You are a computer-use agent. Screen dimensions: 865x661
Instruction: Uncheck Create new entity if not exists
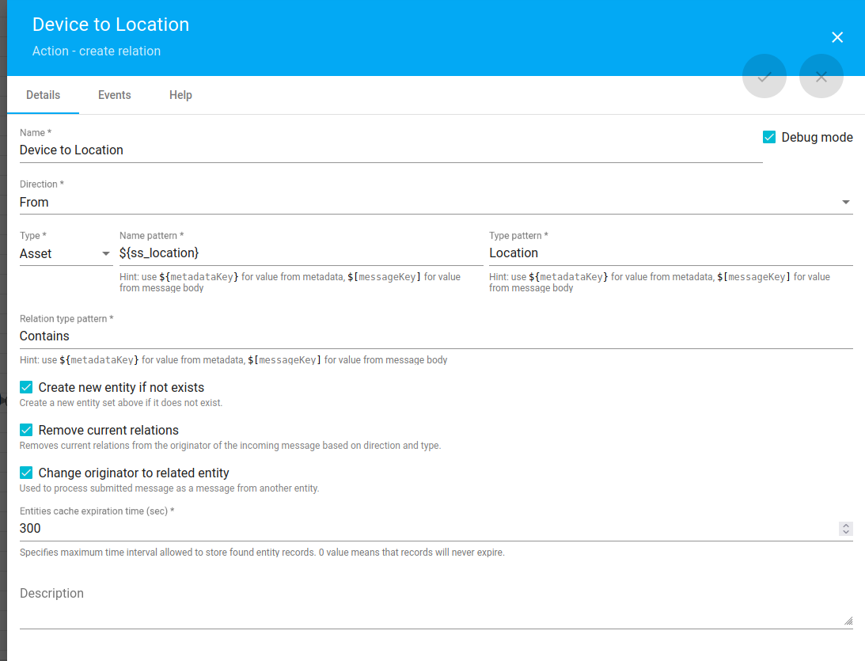coord(25,387)
